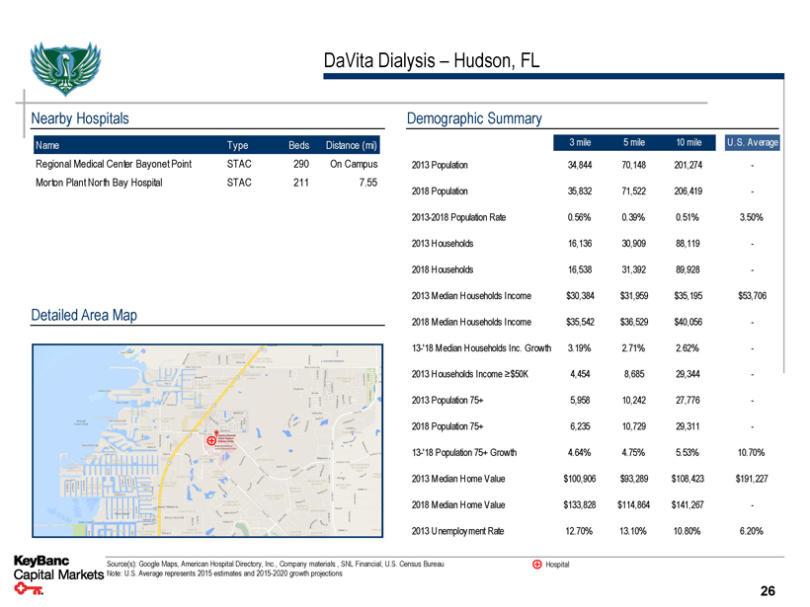The image size is (810, 607).
Task: Click the Hospital legend cross icon
Action: point(536,565)
